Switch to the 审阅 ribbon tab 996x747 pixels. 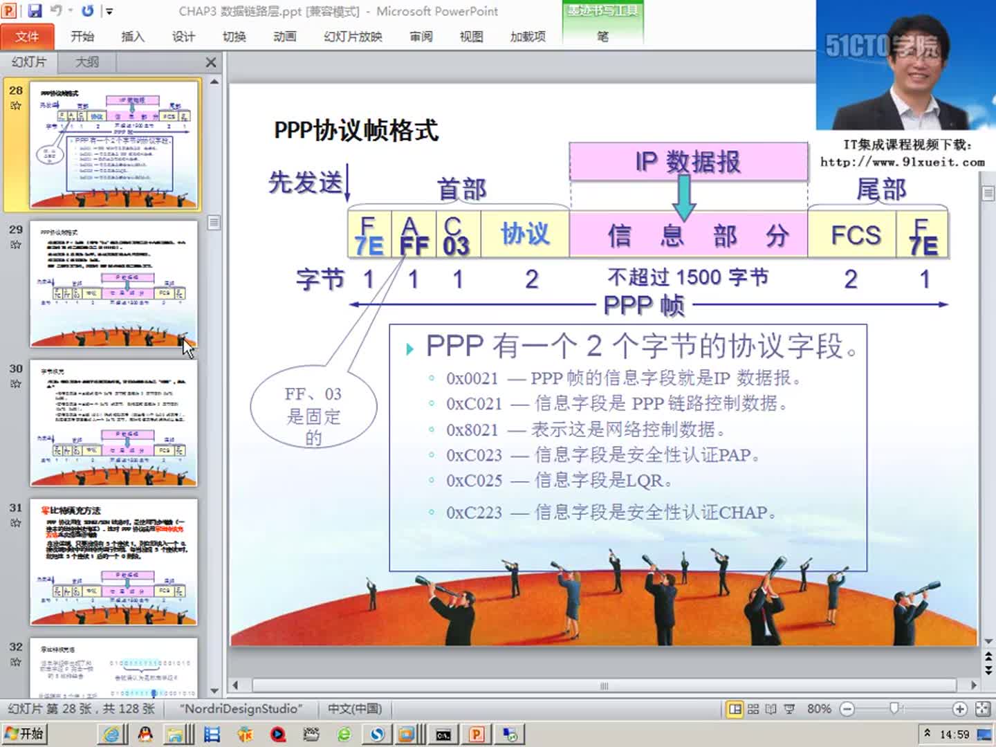pyautogui.click(x=421, y=37)
